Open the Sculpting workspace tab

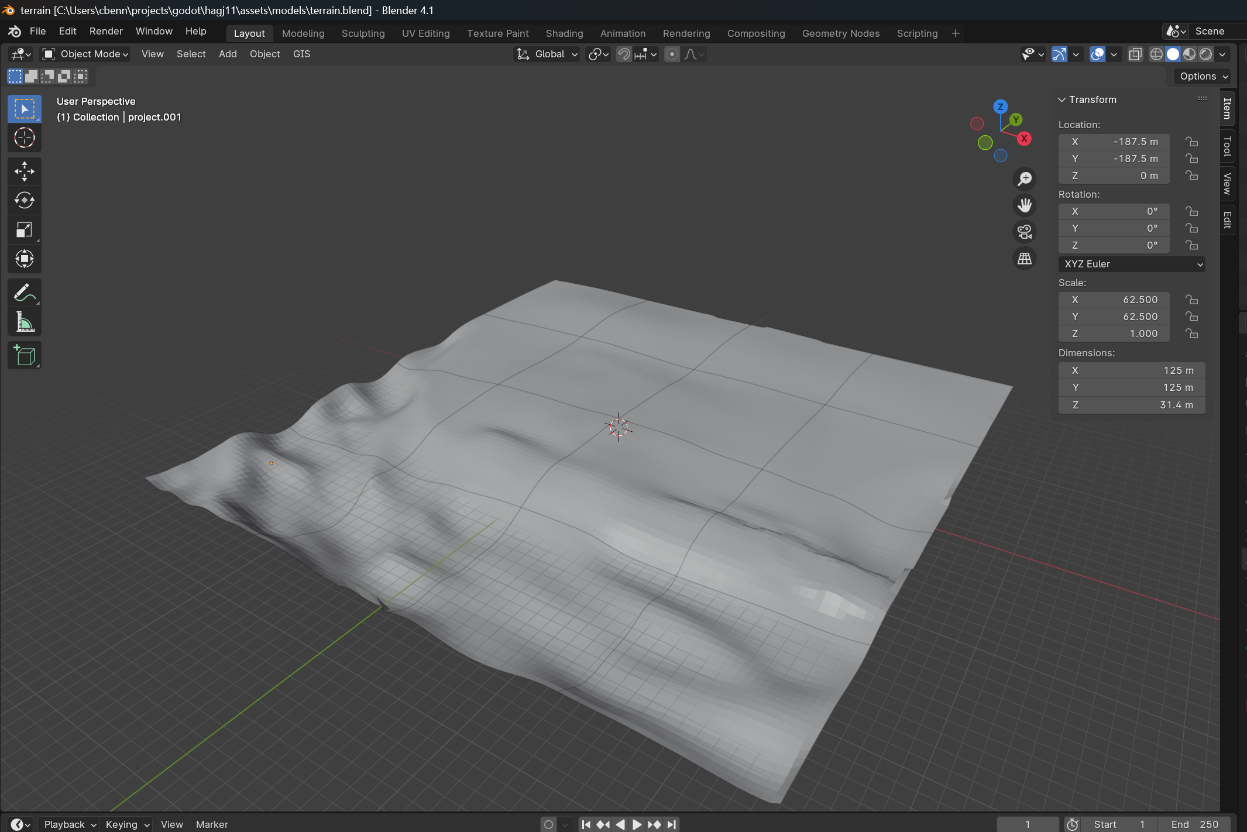(363, 33)
